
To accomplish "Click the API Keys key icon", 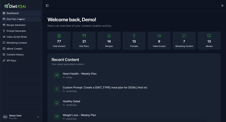I will 4,60.
